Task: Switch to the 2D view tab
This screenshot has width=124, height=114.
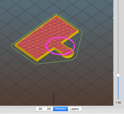Action: (x=49, y=109)
